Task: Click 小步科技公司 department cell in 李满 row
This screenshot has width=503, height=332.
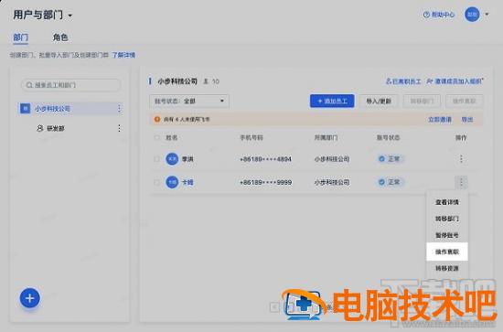Action: (x=332, y=159)
